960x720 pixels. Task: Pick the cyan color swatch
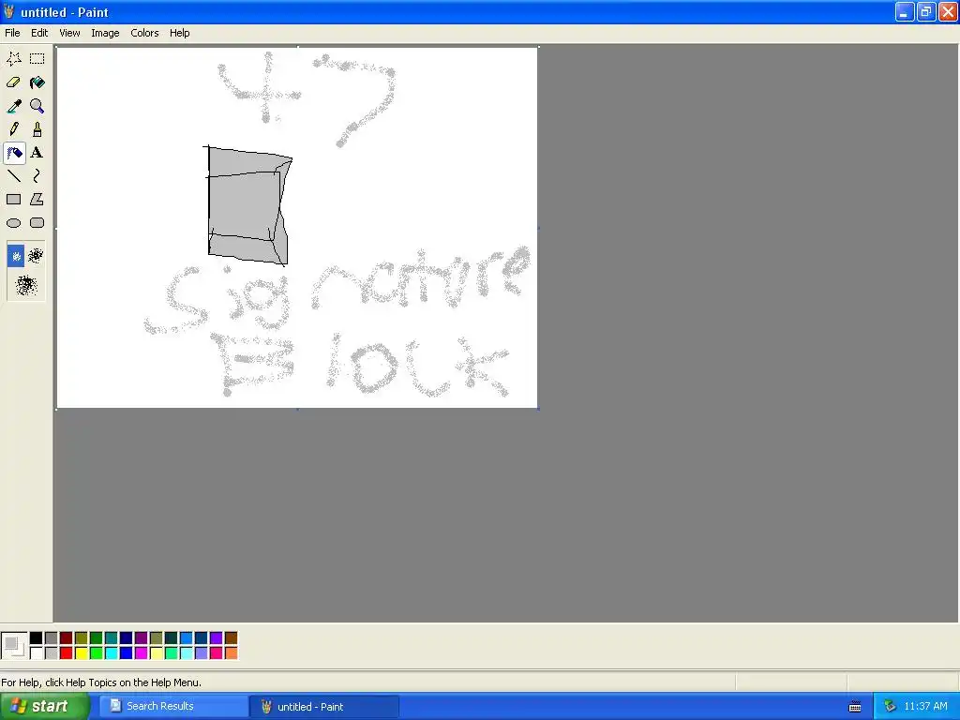[x=112, y=653]
